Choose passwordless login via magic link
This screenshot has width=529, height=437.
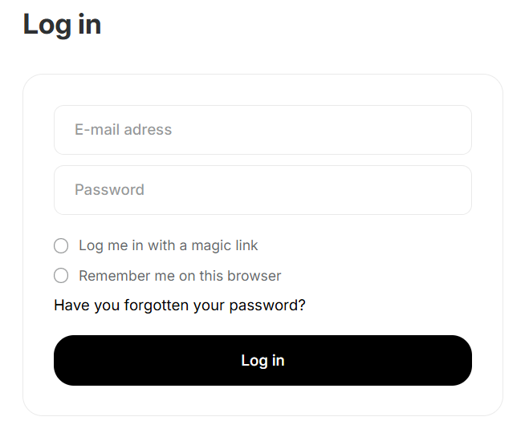click(x=61, y=245)
